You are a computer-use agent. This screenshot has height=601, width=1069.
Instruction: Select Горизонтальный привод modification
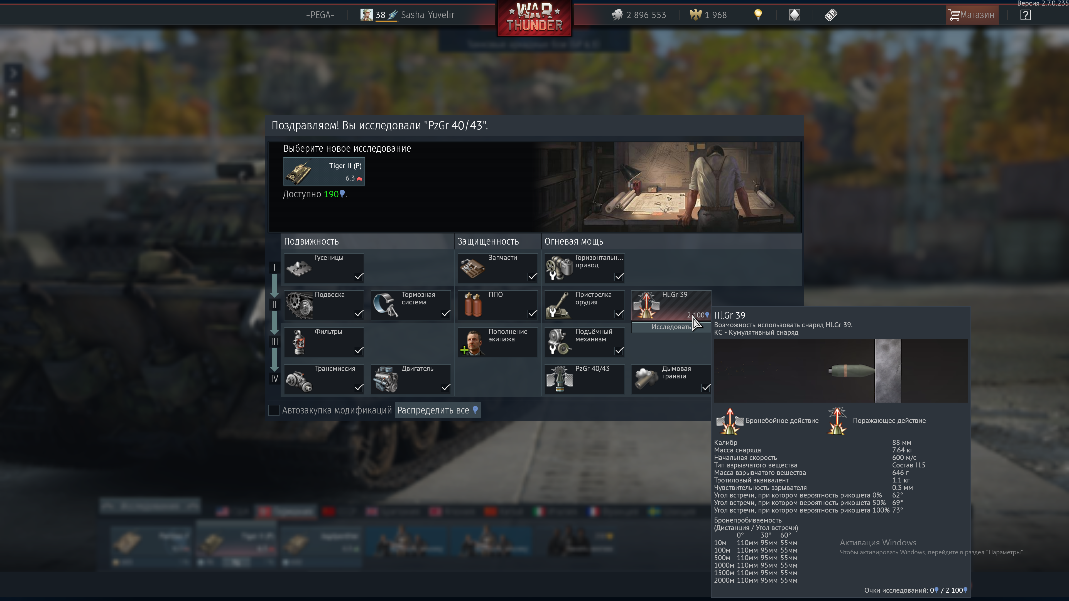[x=584, y=268]
